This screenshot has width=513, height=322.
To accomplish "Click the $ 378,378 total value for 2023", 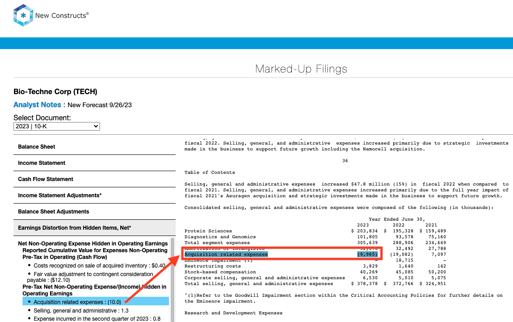I will click(x=364, y=284).
